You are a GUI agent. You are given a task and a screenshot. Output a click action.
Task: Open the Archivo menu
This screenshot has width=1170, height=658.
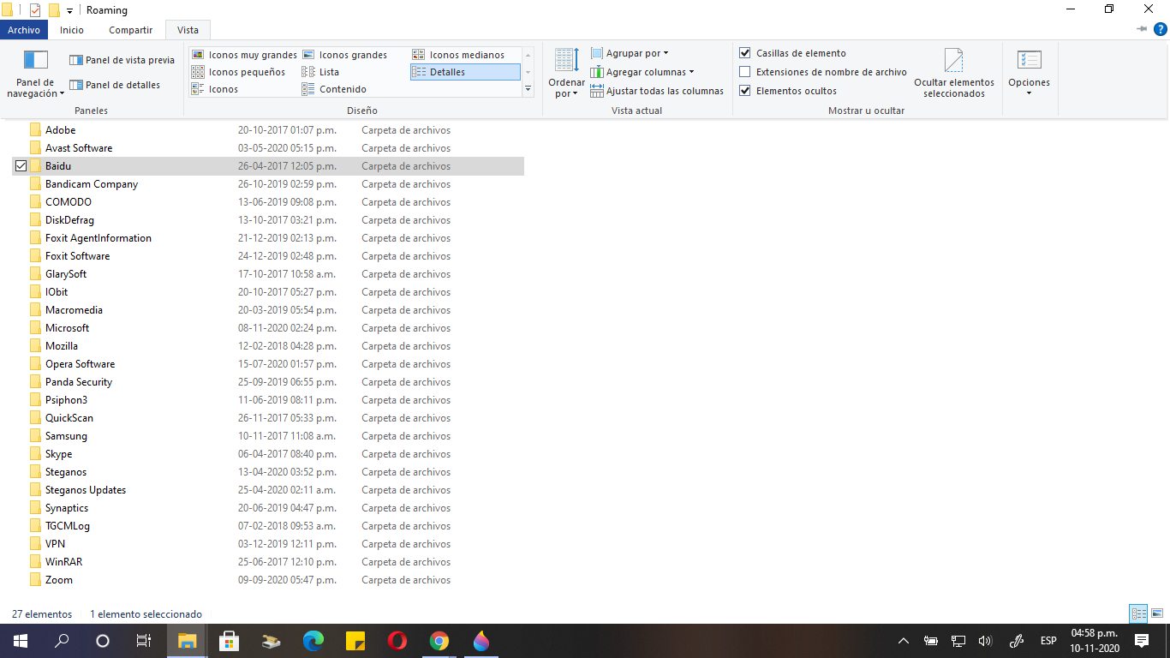24,30
